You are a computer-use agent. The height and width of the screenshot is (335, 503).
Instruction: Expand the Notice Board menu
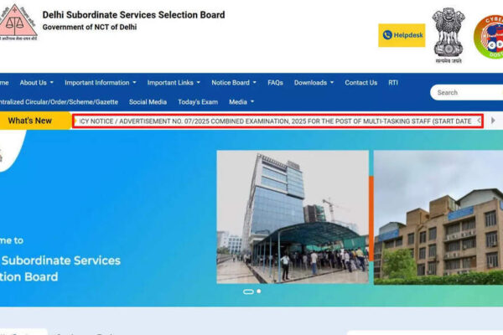(234, 83)
